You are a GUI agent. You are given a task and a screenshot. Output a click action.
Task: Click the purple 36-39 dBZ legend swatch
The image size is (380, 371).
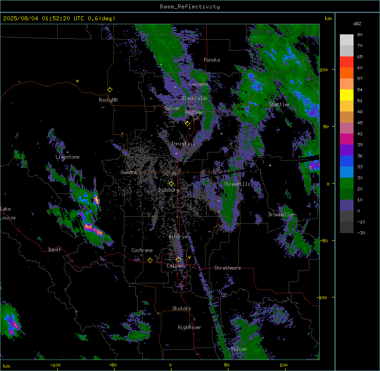[346, 150]
